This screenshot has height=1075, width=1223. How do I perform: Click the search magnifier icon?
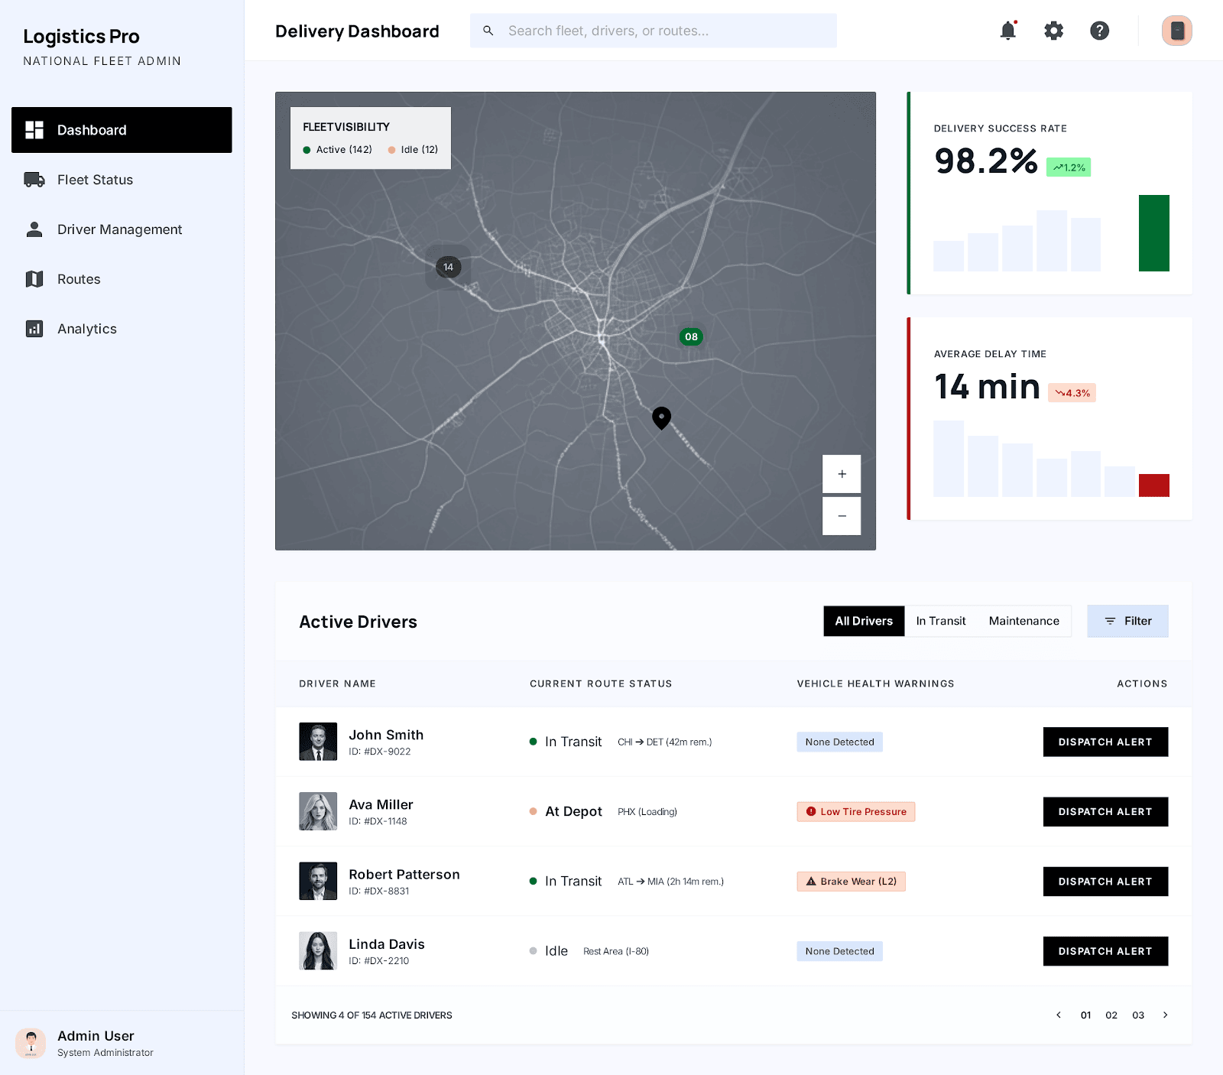488,31
